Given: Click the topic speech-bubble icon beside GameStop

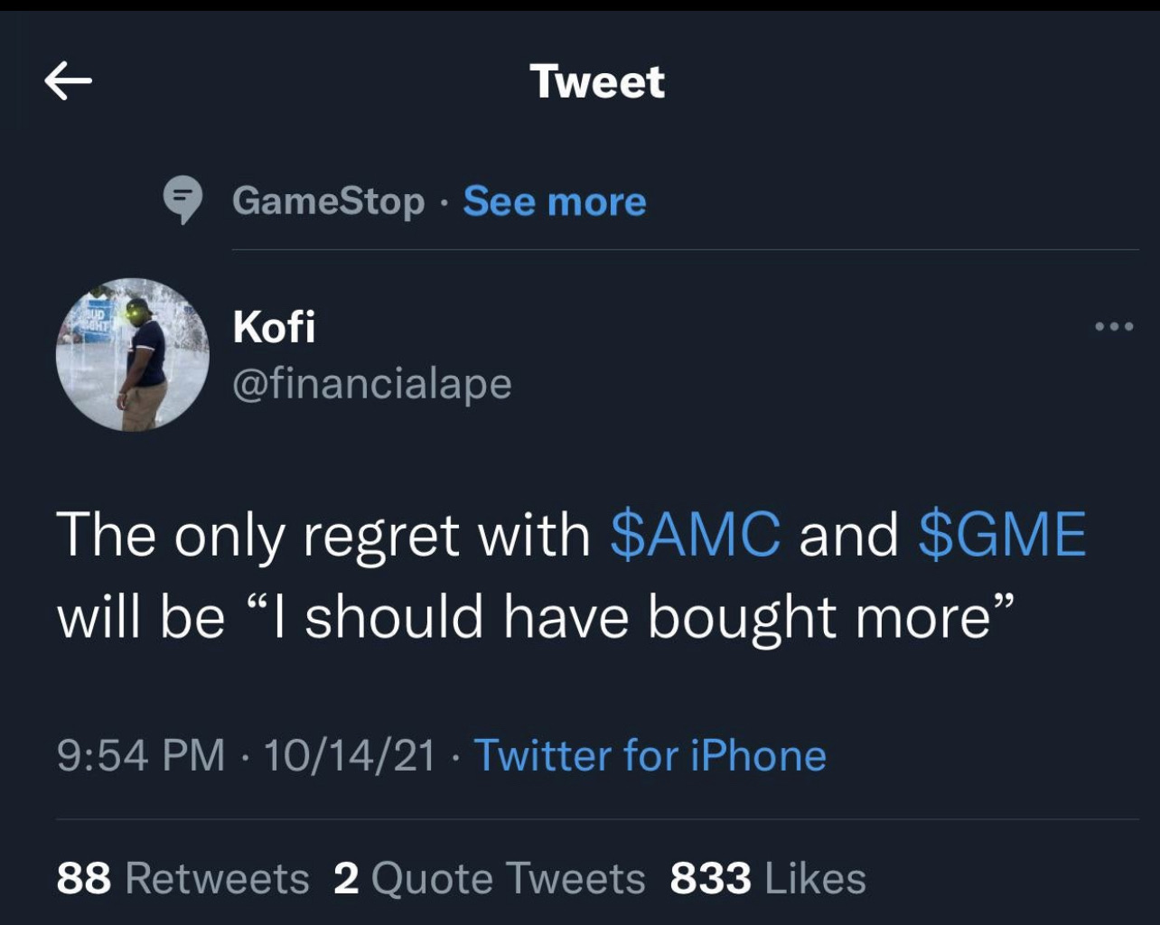Looking at the screenshot, I should tap(183, 201).
